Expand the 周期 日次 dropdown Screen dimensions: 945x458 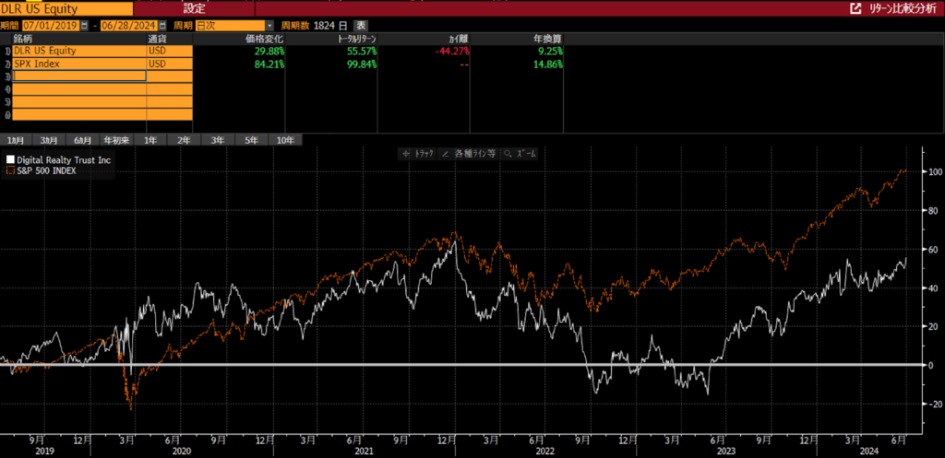point(269,25)
